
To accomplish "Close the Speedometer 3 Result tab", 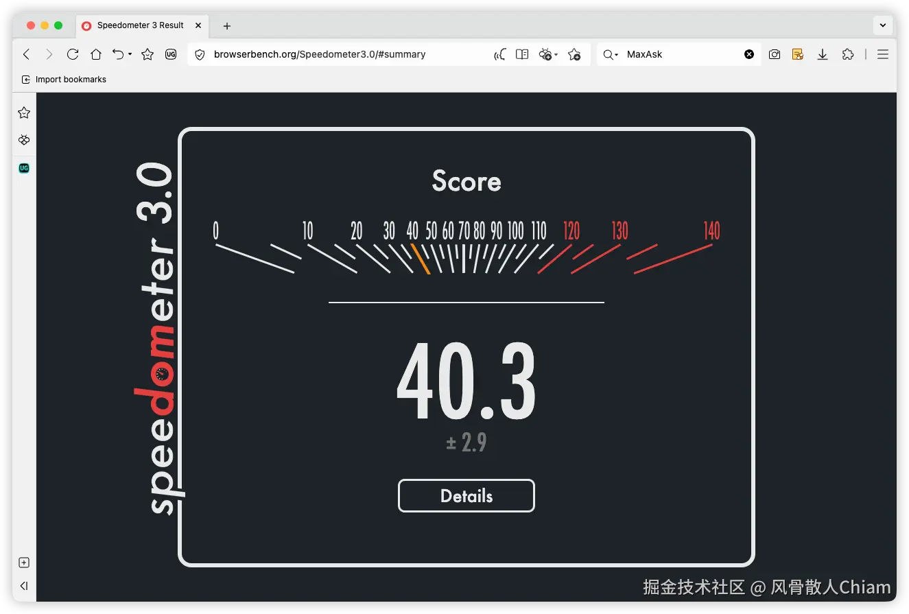I will click(x=198, y=25).
